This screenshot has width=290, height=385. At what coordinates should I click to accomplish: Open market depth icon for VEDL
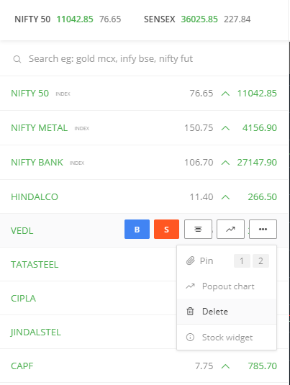coord(198,229)
